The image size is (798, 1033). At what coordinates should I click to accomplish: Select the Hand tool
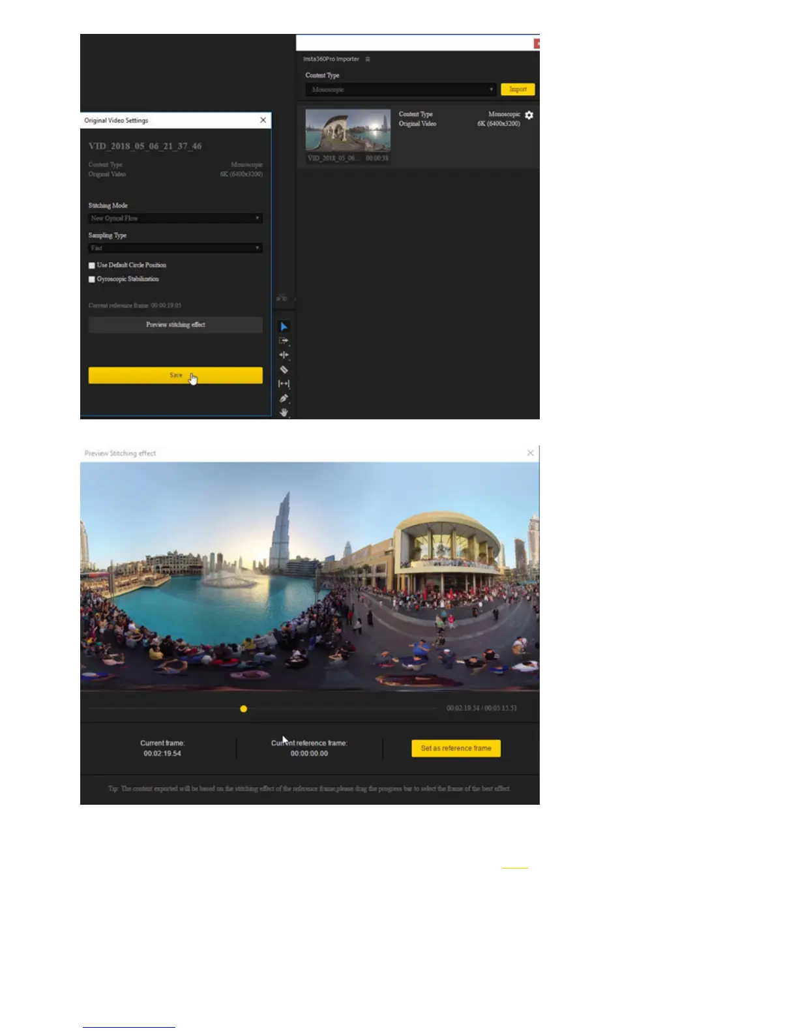pos(284,412)
